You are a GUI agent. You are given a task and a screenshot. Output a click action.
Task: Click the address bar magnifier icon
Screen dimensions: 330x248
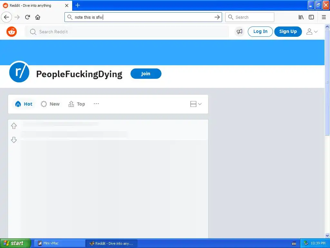click(70, 17)
